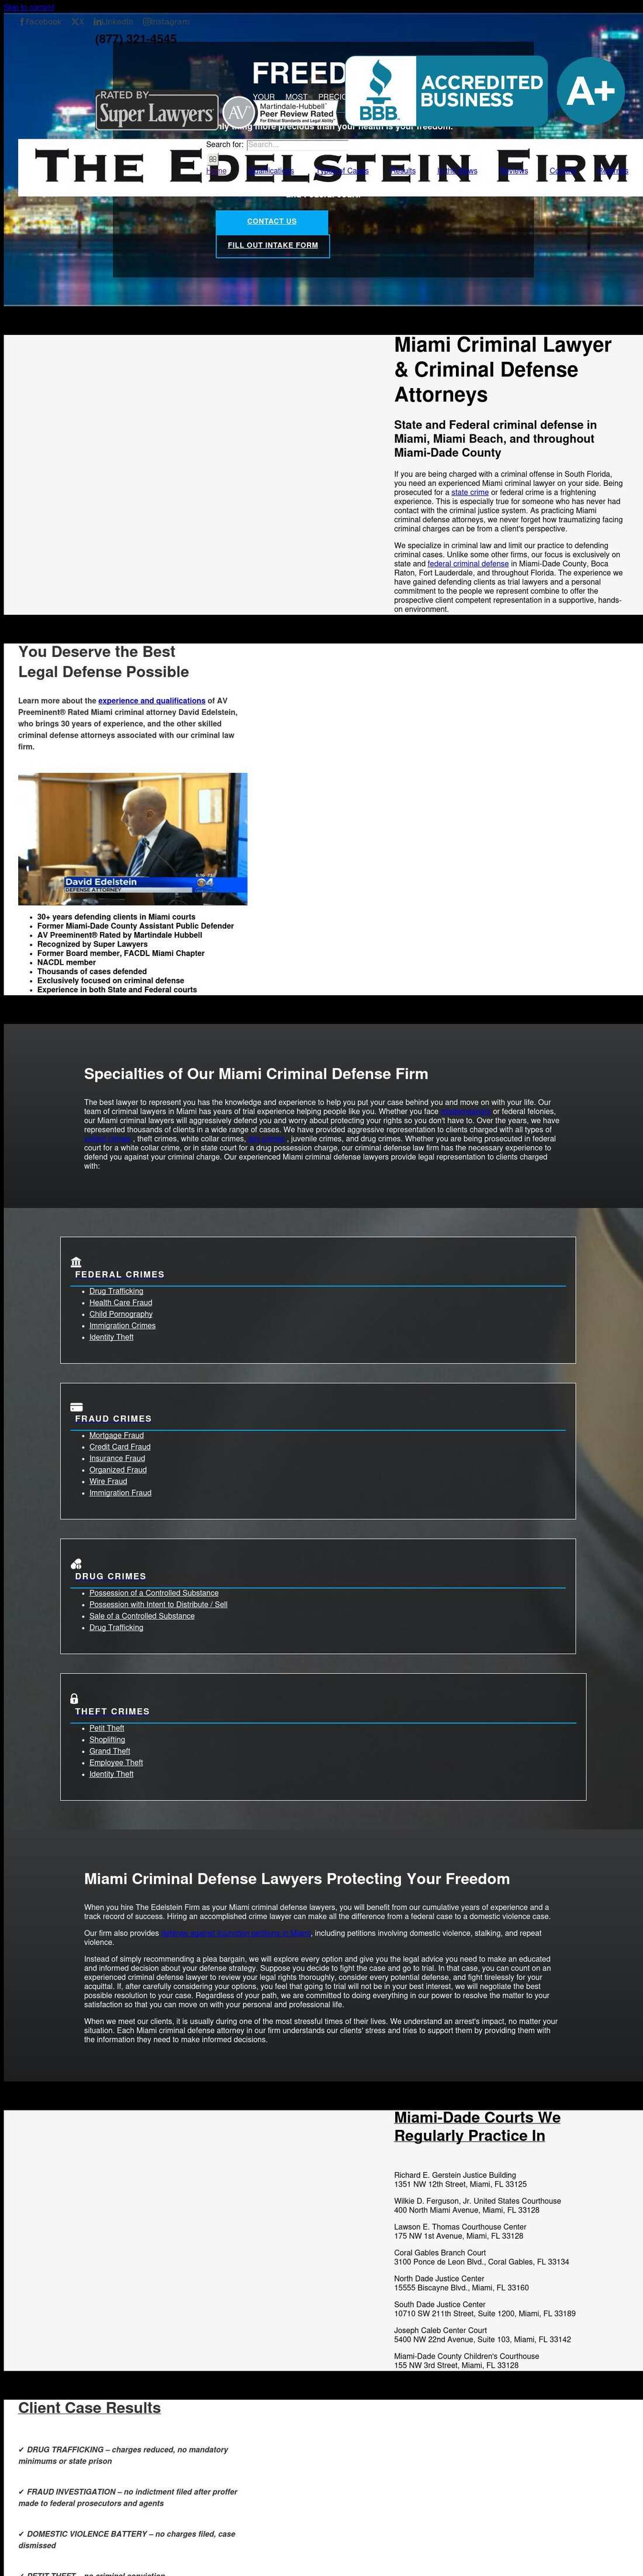Click the A+ rating circle badge

click(591, 91)
